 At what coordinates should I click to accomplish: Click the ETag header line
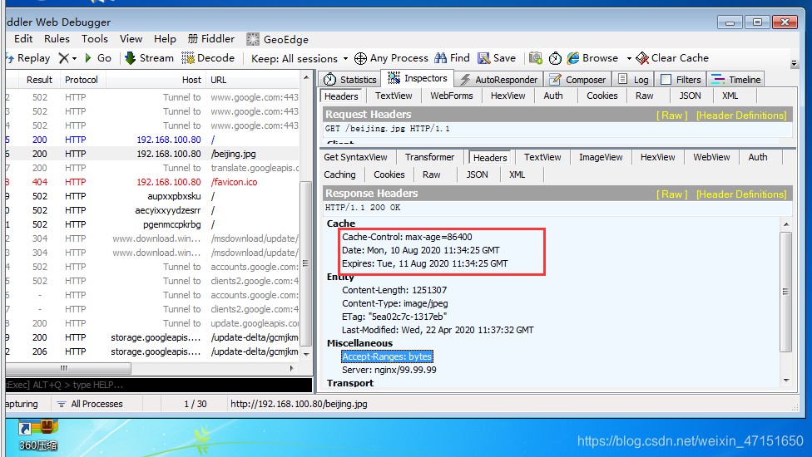click(394, 317)
